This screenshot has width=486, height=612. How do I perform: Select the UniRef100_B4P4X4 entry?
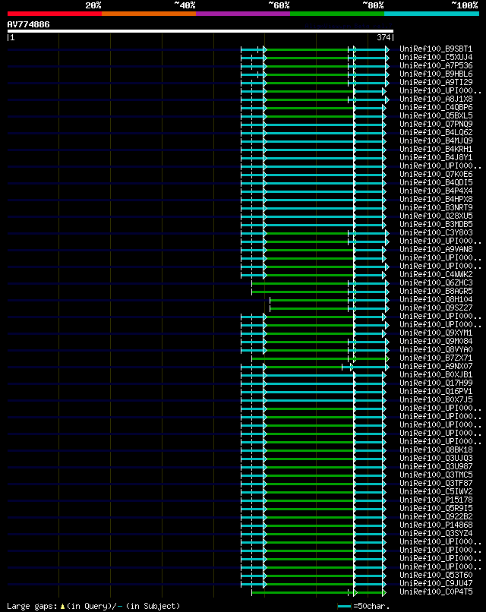436,191
